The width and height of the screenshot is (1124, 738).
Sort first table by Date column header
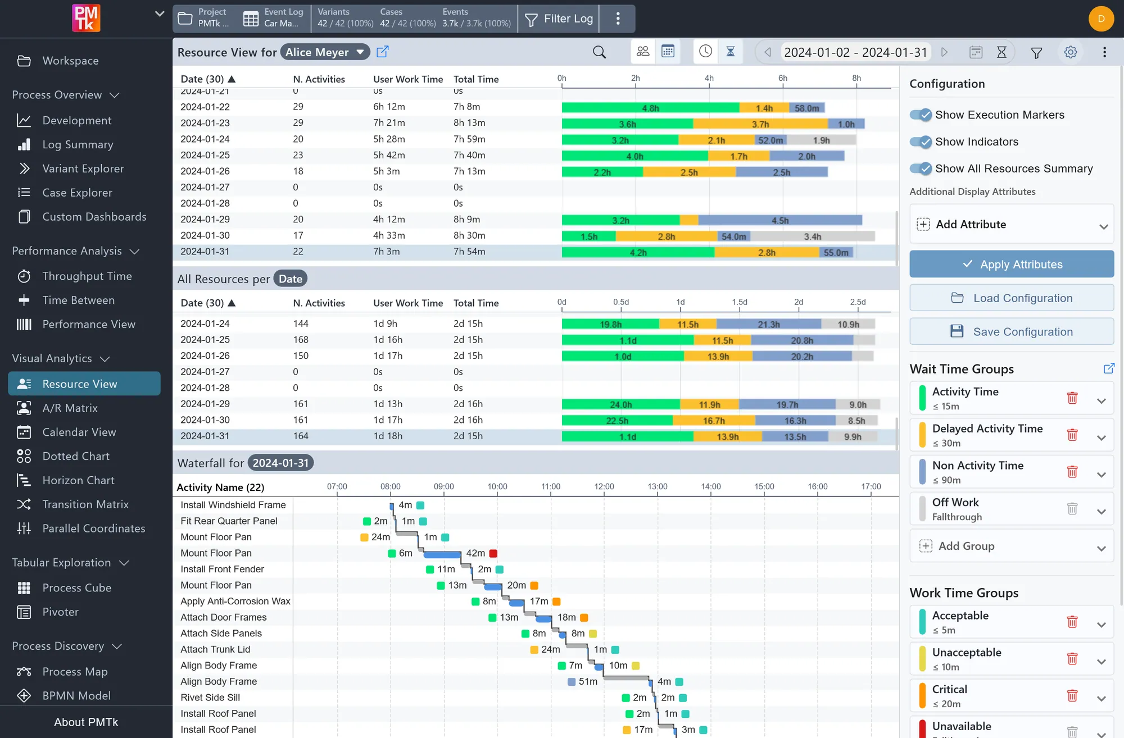click(x=207, y=79)
